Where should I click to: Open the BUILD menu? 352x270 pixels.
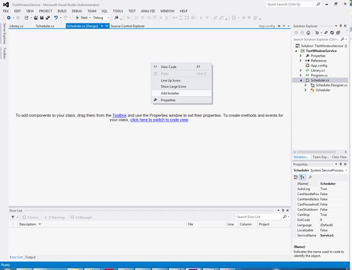[x=62, y=11]
